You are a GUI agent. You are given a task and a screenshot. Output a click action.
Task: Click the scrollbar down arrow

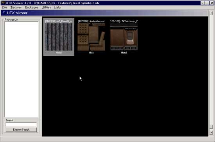pos(211,132)
